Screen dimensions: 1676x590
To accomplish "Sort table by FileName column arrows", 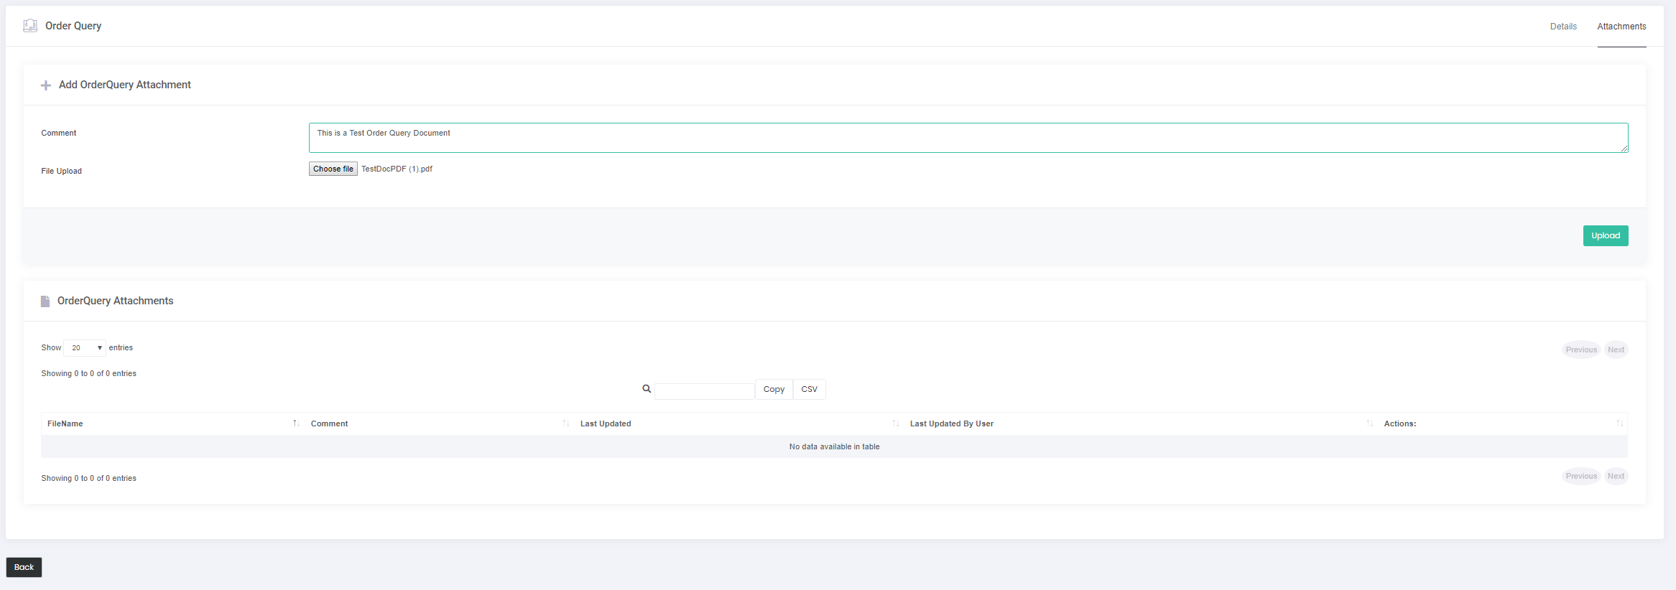I will pyautogui.click(x=296, y=423).
